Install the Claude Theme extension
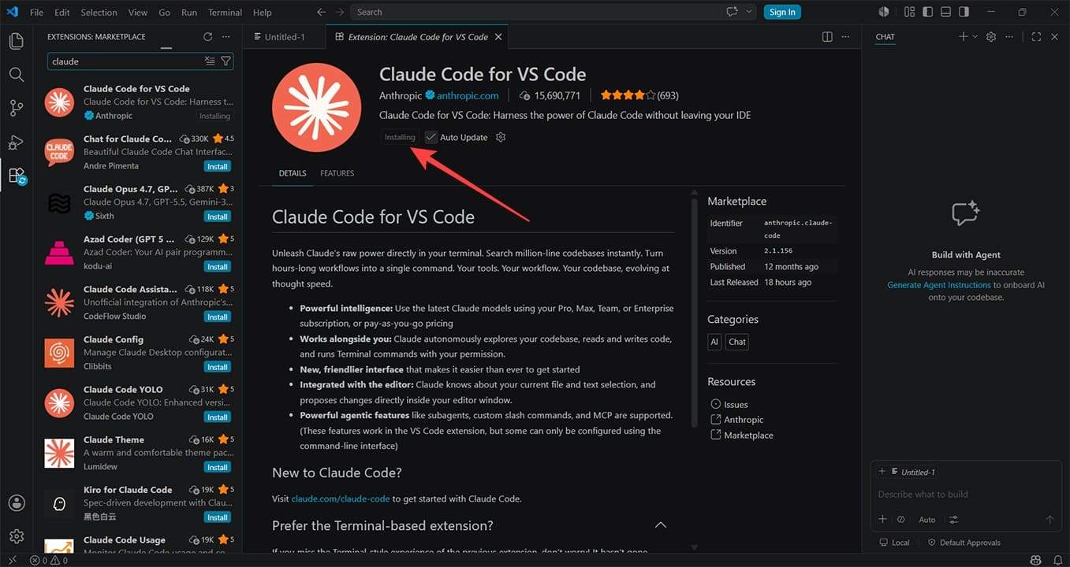1070x567 pixels. (x=218, y=467)
